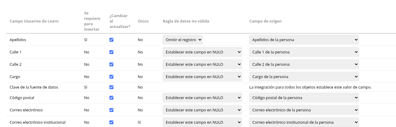Expand Apellidos de la persona source dropdown

tap(304, 40)
